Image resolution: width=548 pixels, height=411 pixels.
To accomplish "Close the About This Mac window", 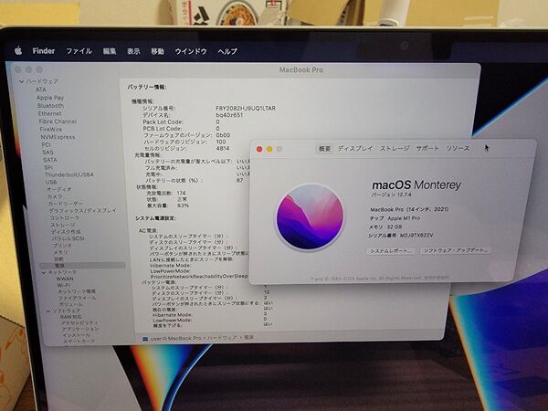I will pyautogui.click(x=259, y=149).
